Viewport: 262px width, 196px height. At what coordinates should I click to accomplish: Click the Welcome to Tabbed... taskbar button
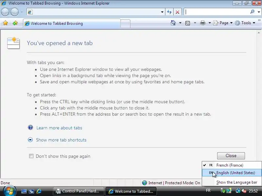coord(131,191)
